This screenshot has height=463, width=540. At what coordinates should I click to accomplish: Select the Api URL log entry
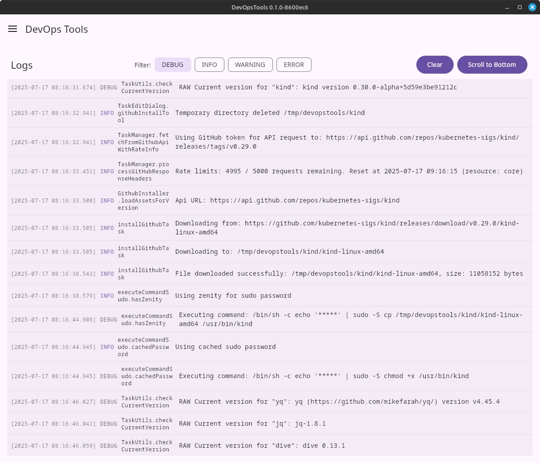pos(287,200)
